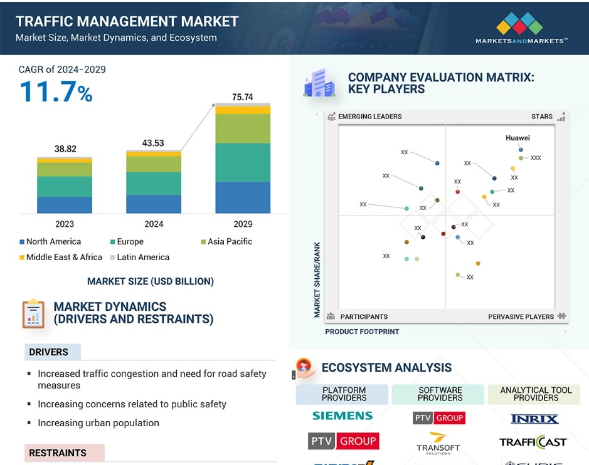Click the '2024' axis label
589x465 pixels.
(154, 224)
